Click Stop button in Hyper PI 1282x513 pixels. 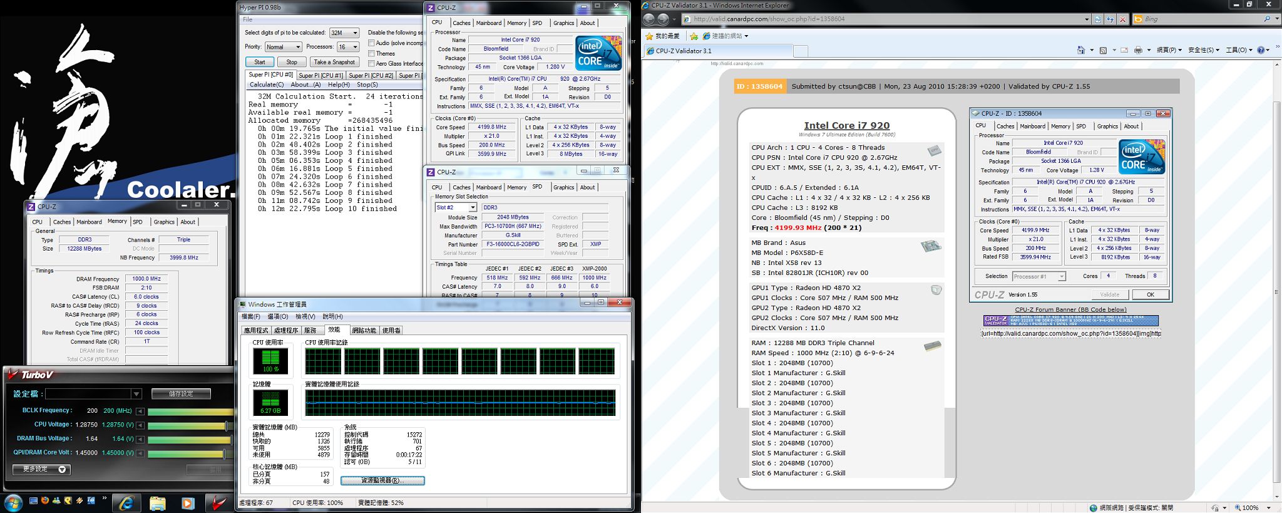(292, 62)
